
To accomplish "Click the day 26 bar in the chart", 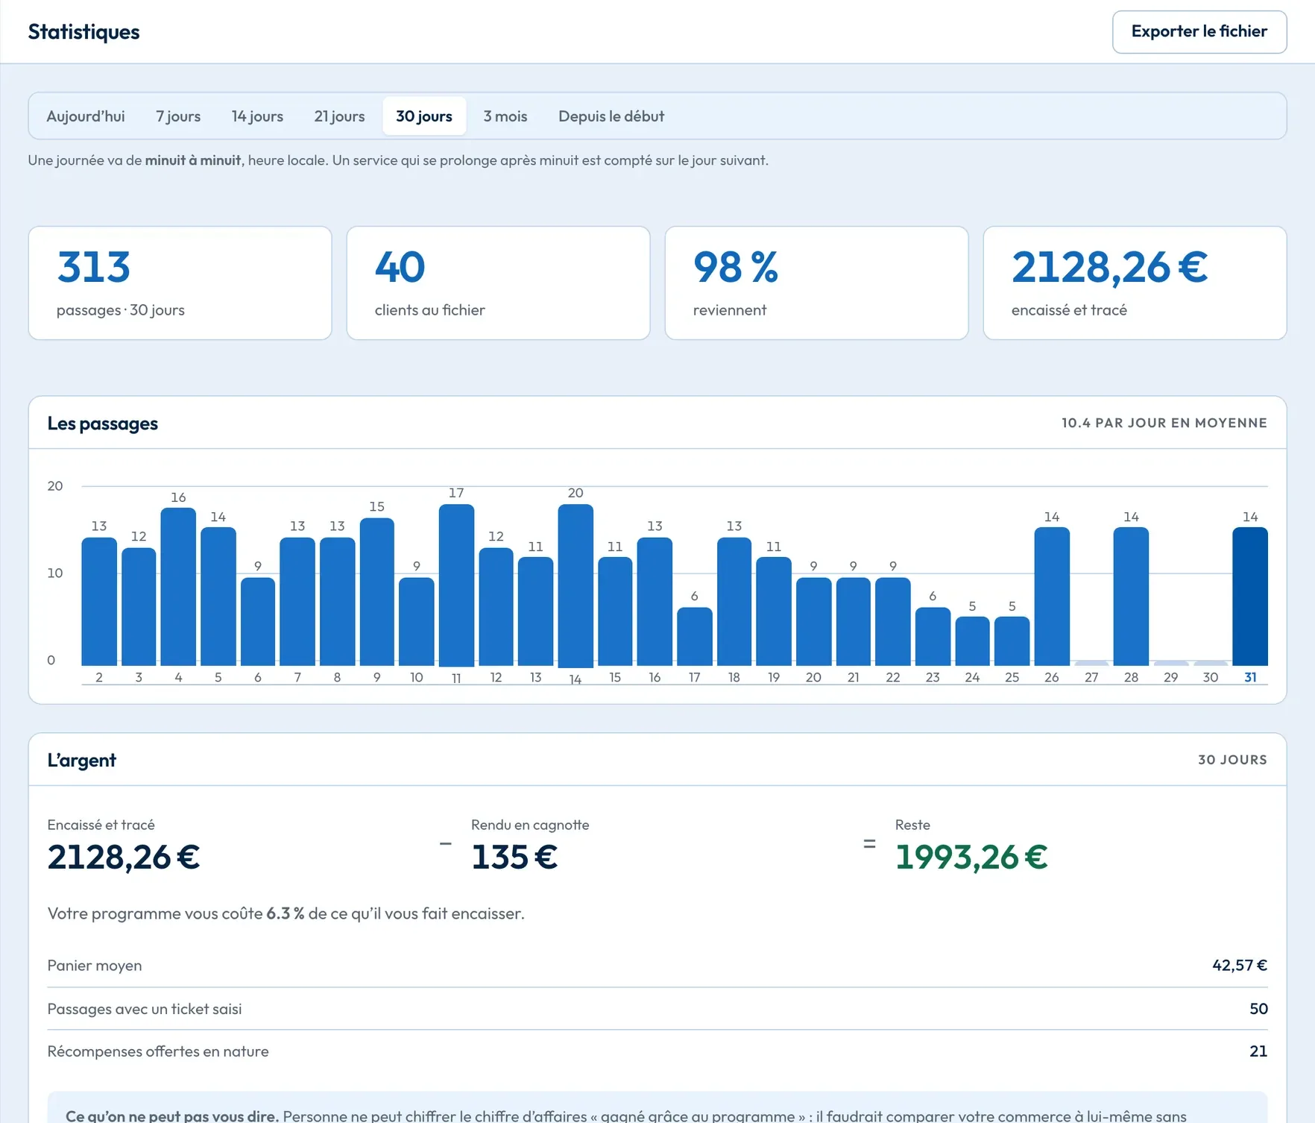I will coord(1052,597).
